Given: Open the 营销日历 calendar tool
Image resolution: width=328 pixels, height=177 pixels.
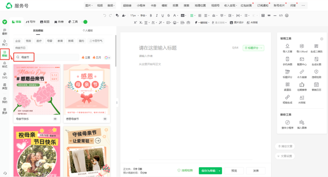Looking at the screenshot, I should tap(316, 87).
